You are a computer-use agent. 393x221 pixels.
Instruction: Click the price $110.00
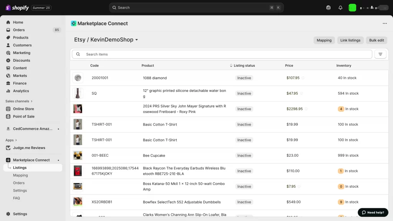click(293, 171)
